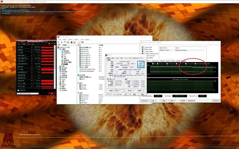Screen dimensions: 239x149
Task: Click Stop in Stability Test
Action: (153, 101)
